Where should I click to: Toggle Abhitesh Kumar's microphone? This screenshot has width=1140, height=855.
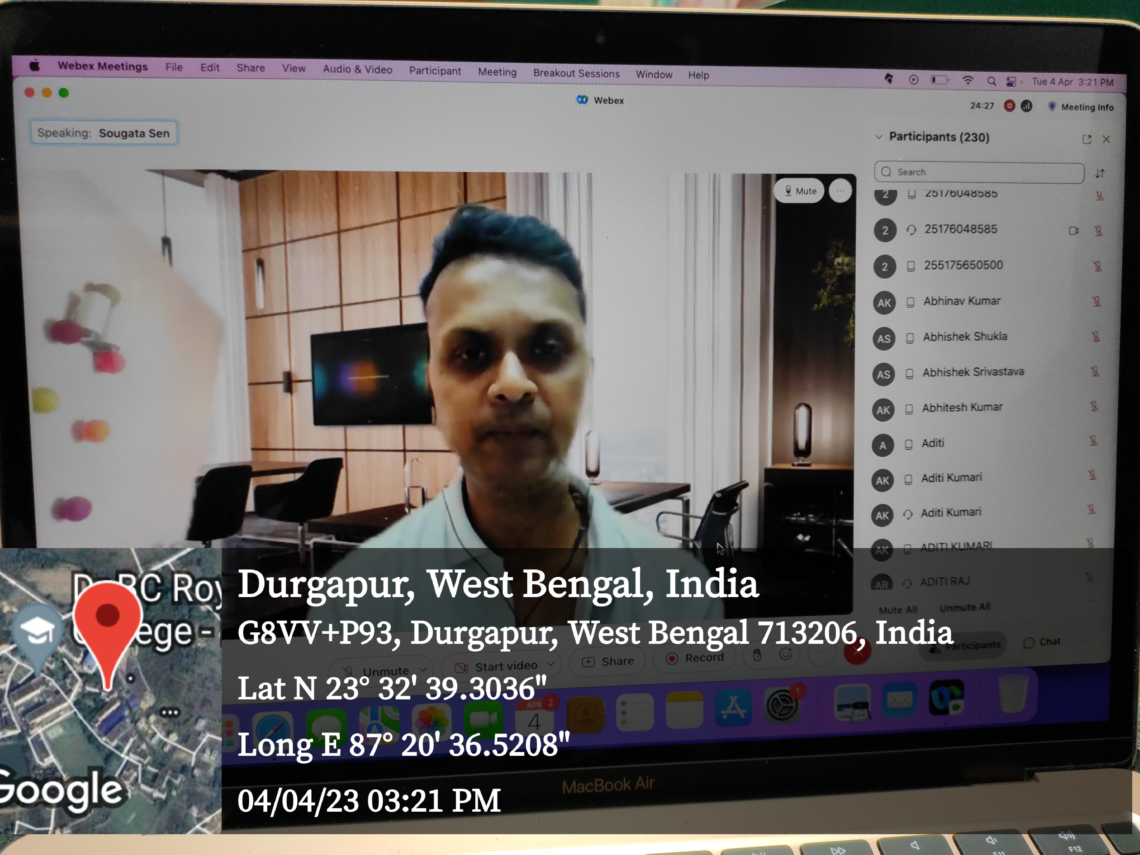(x=1094, y=407)
